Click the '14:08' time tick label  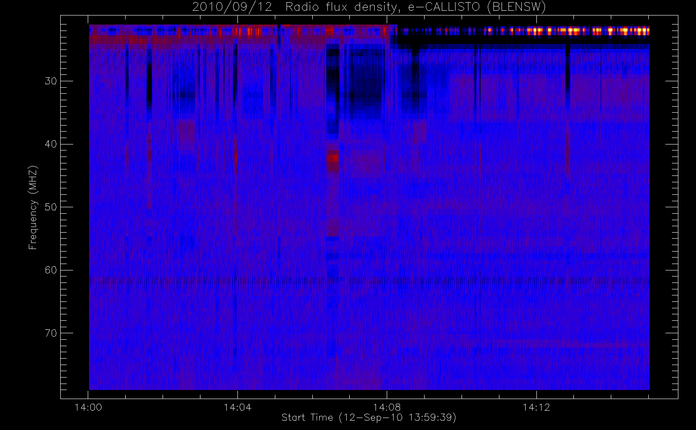[x=387, y=407]
